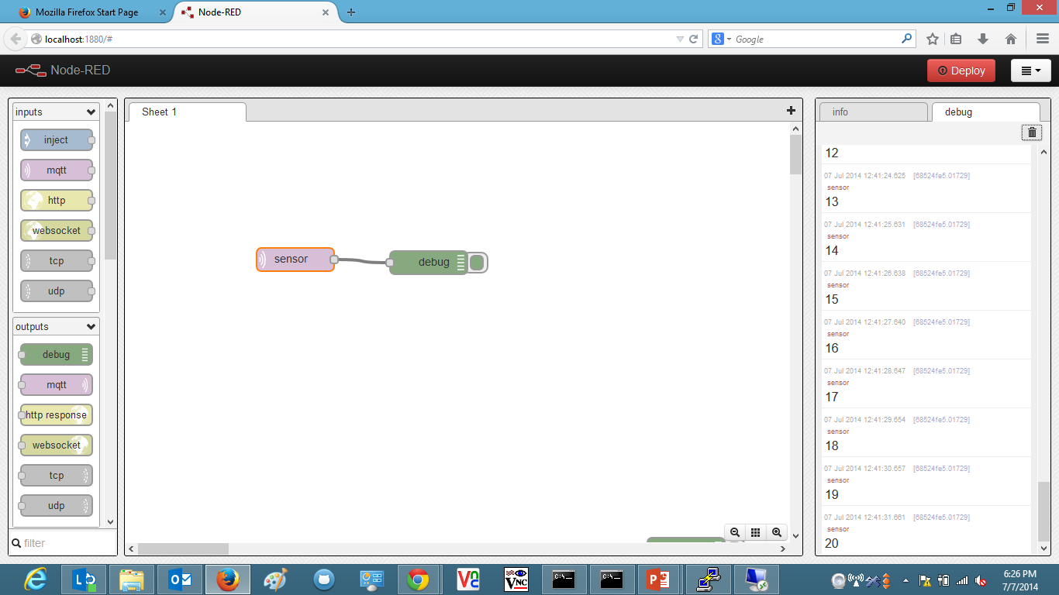Bookmark this page with the star
Viewport: 1059px width, 595px height.
point(933,39)
